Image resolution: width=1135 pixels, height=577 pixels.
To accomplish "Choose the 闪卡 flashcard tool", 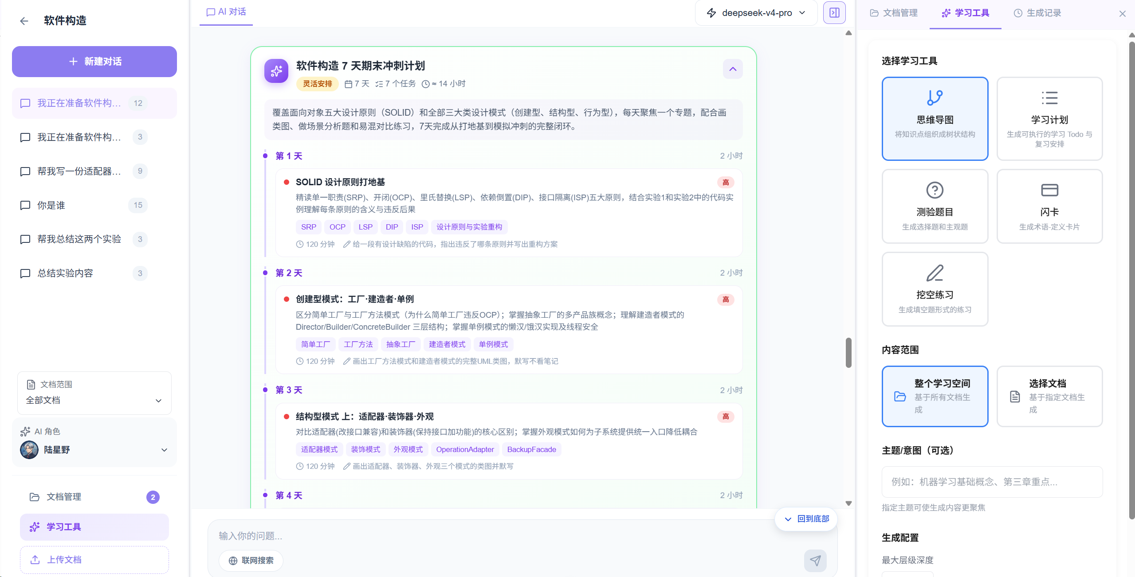I will [x=1049, y=206].
